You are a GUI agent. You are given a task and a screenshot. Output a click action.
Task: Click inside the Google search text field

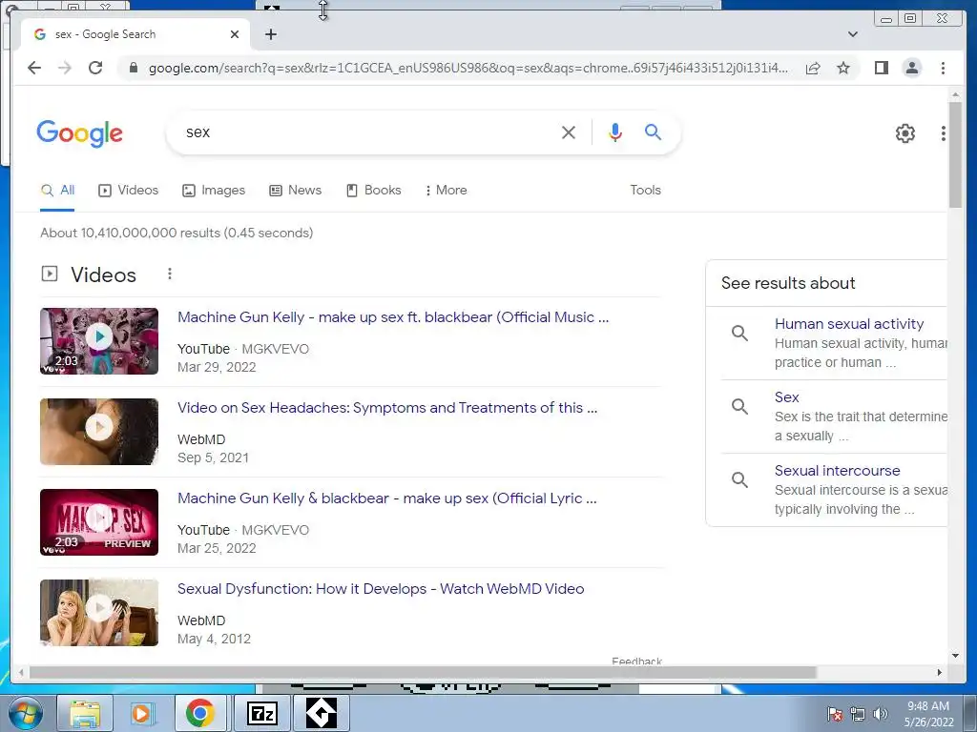(x=367, y=132)
